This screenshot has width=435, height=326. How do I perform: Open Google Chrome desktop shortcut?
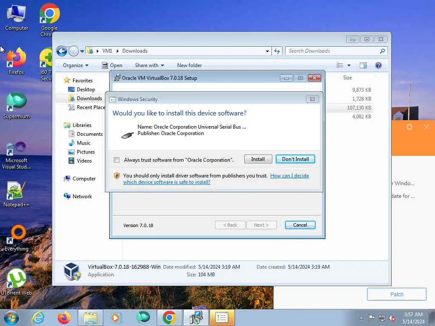(x=49, y=20)
